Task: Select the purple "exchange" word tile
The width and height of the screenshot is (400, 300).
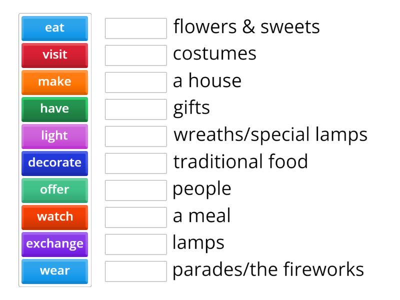Action: [54, 243]
